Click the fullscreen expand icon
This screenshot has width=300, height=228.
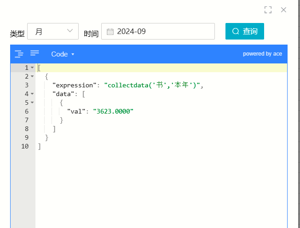(268, 10)
